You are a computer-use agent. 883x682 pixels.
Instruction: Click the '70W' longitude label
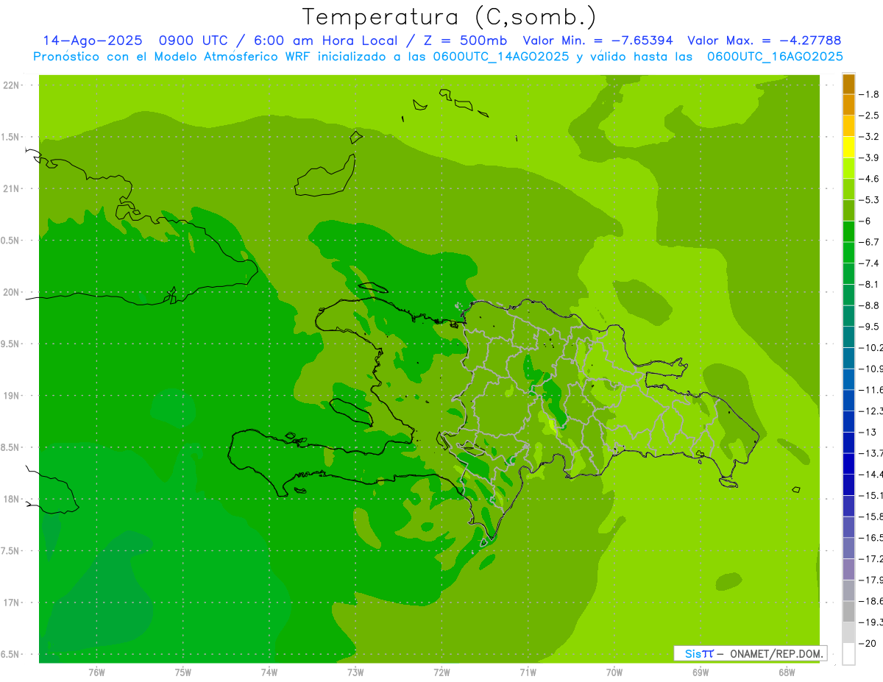tap(614, 672)
